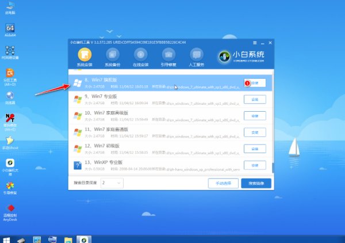Image resolution: width=345 pixels, height=243 pixels.
Task: Click the drive-like taskbar icon beside the folder
Action: click(52, 240)
